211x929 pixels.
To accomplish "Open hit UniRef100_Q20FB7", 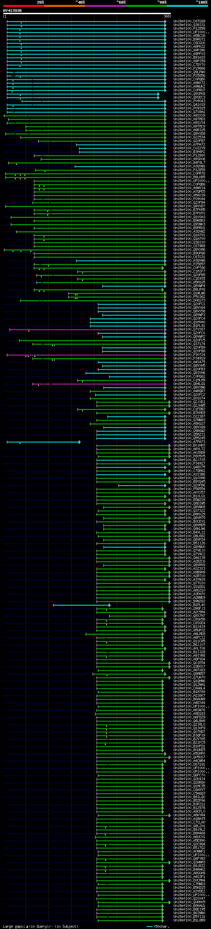I will pyautogui.click(x=189, y=141).
